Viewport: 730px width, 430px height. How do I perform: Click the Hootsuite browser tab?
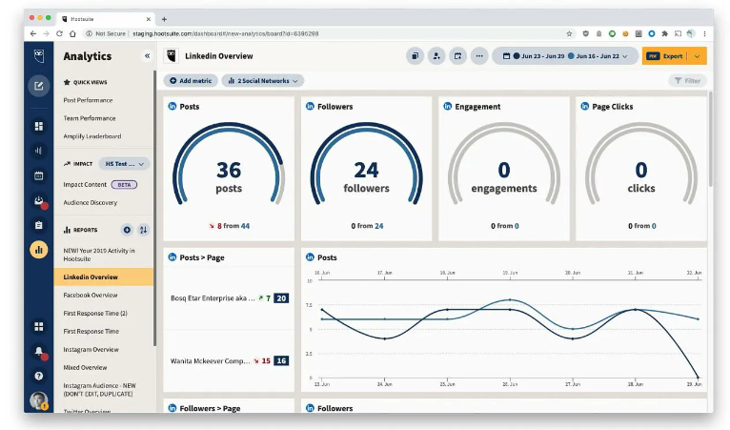[106, 19]
